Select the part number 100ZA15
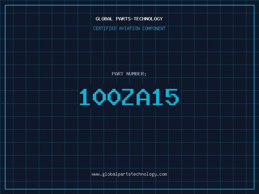This screenshot has width=259, height=194. tap(129, 97)
